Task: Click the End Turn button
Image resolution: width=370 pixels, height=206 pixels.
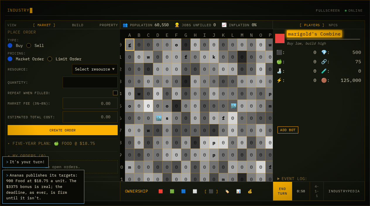Action: coord(282,191)
